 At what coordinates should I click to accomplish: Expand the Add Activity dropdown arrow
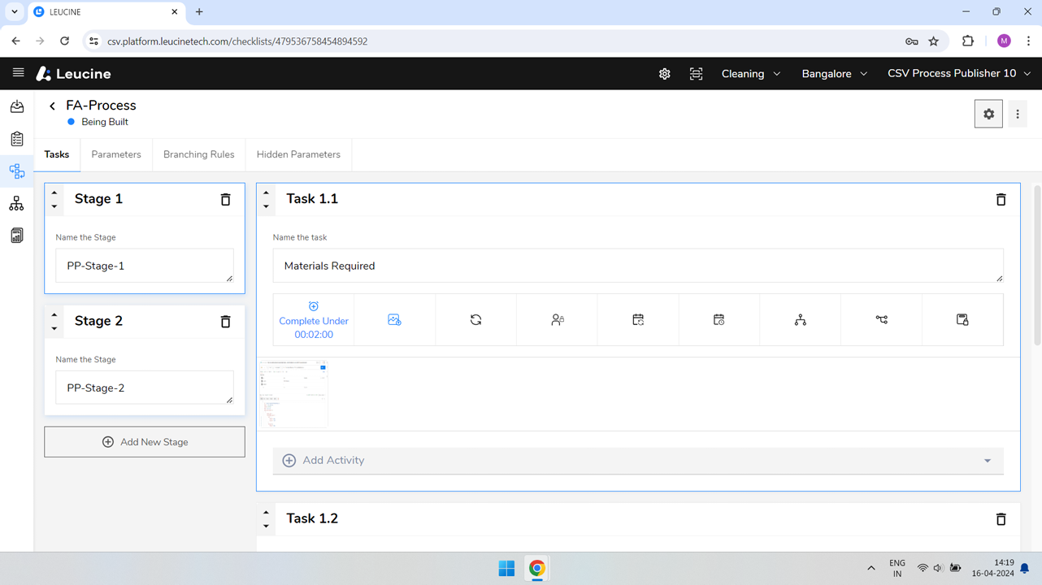988,461
